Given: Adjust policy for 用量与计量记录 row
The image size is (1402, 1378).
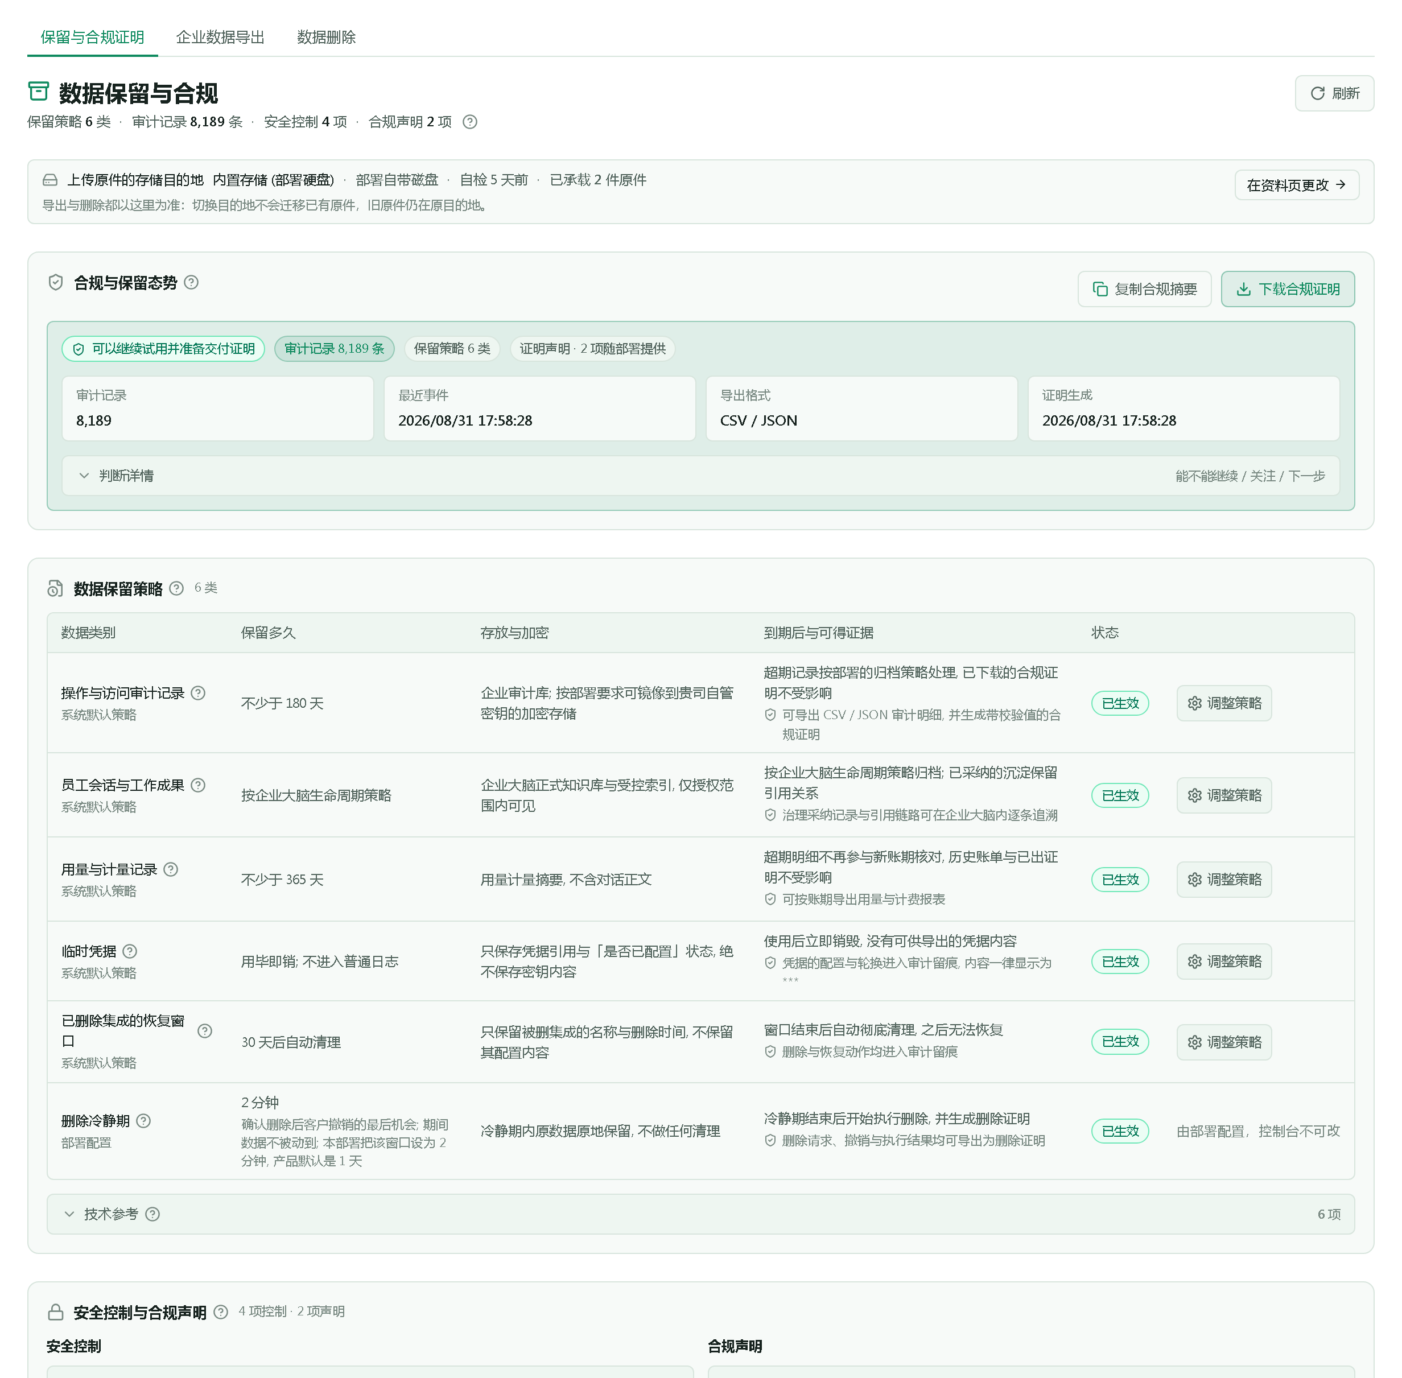Looking at the screenshot, I should click(1224, 880).
